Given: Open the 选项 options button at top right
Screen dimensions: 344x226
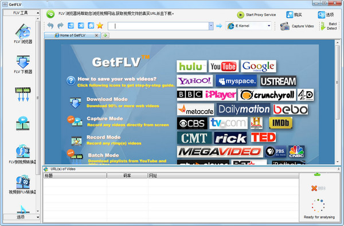Looking at the screenshot, I should 326,15.
